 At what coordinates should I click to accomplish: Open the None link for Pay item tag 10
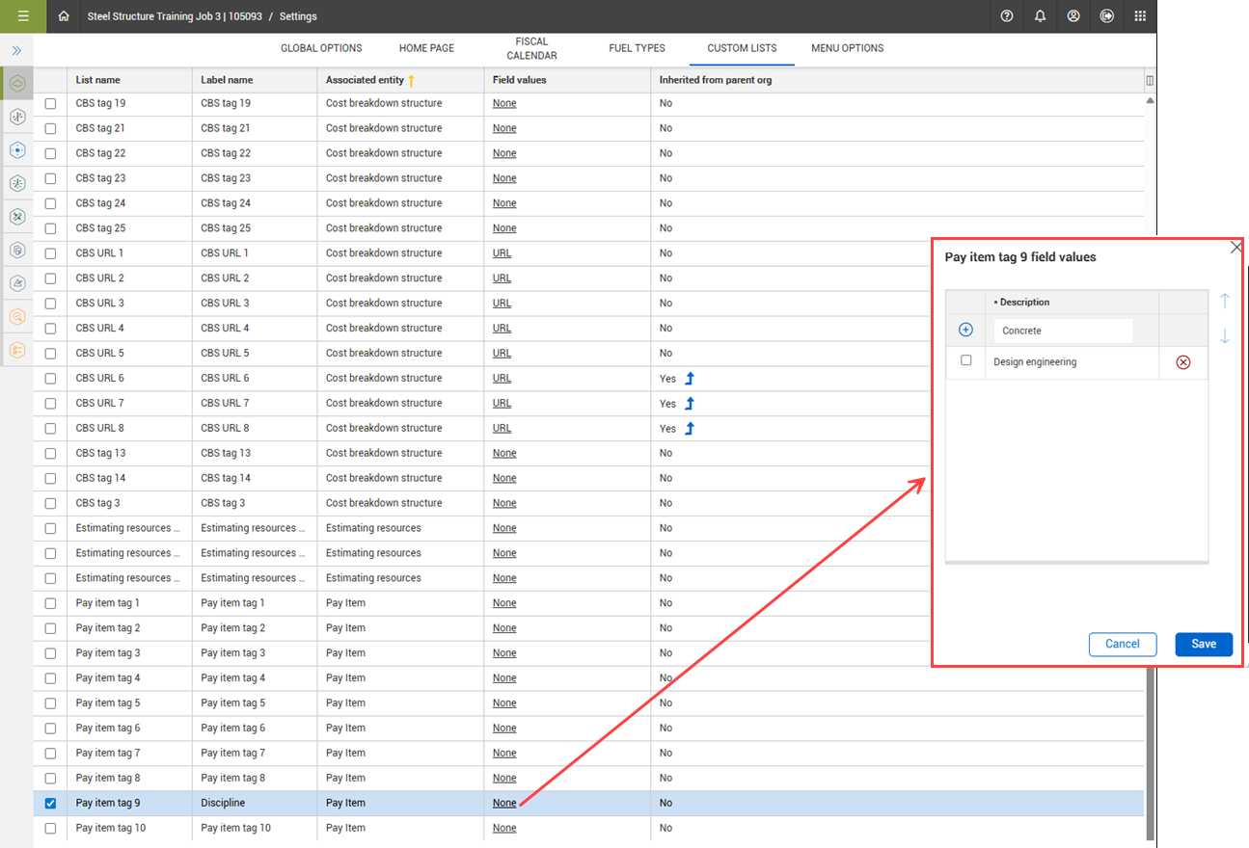[504, 829]
